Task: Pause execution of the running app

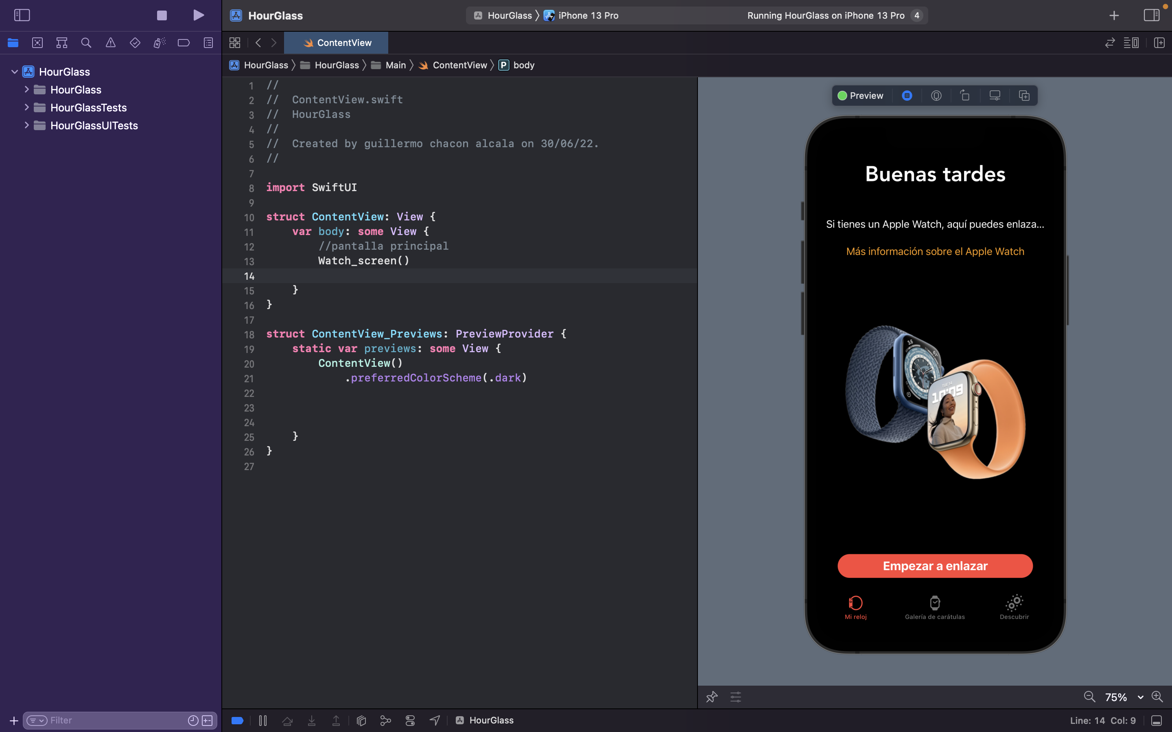Action: point(262,720)
